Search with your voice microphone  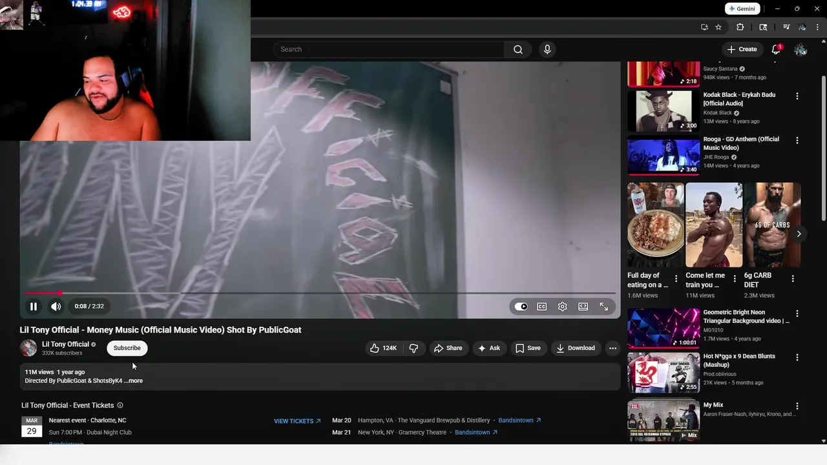[x=547, y=49]
